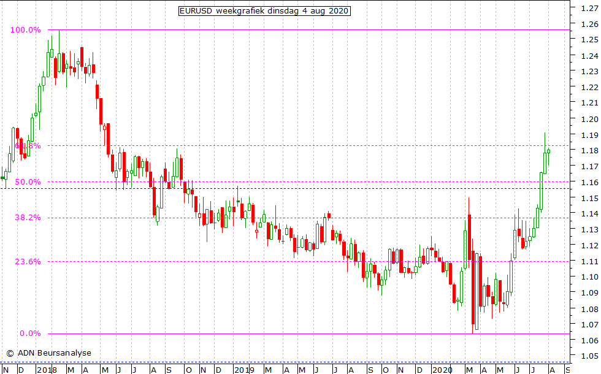Viewport: 601px width, 374px height.
Task: Click the 1.26 price axis label
Action: 589,24
